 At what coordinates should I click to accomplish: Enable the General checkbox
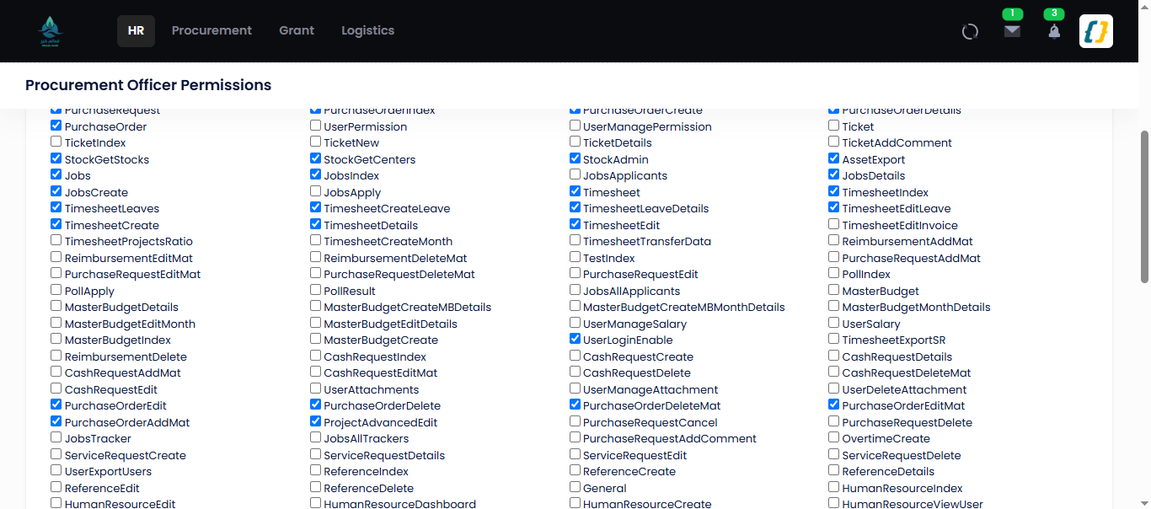click(x=575, y=487)
